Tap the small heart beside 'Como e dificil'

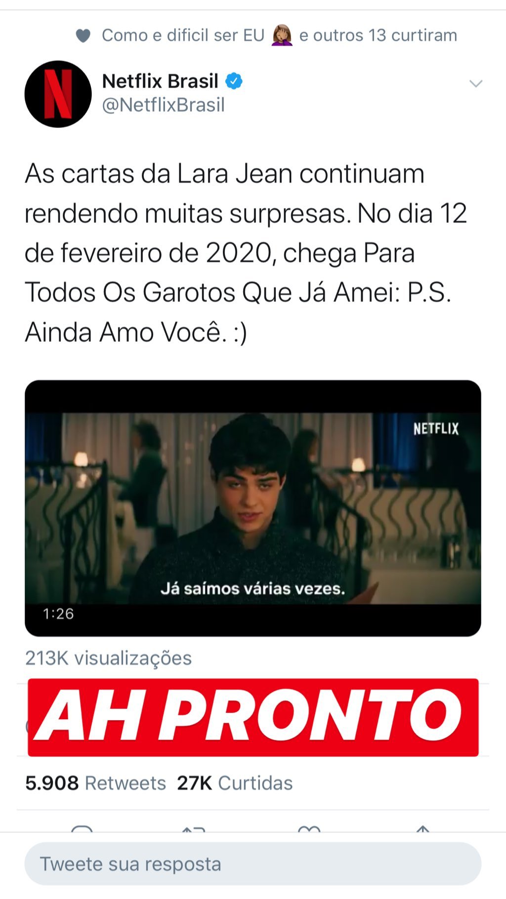(83, 36)
